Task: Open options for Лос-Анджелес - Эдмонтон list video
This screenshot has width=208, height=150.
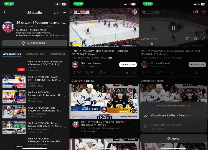Action: coord(65,112)
